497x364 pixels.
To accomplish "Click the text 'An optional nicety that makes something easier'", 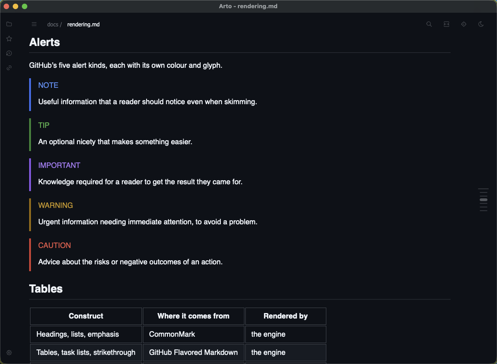I will tap(114, 142).
